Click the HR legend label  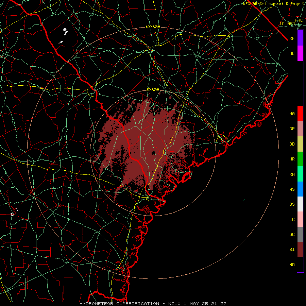[292, 159]
